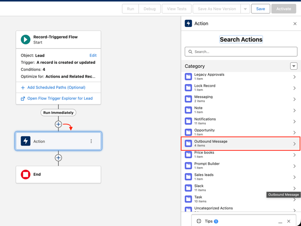This screenshot has width=301, height=226.
Task: Click the red End stop icon
Action: (26, 174)
